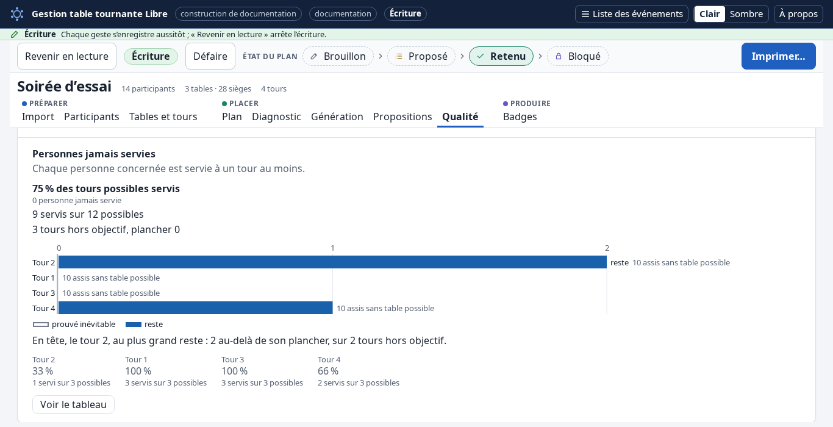Click Voir le tableau button
833x427 pixels.
(73, 404)
